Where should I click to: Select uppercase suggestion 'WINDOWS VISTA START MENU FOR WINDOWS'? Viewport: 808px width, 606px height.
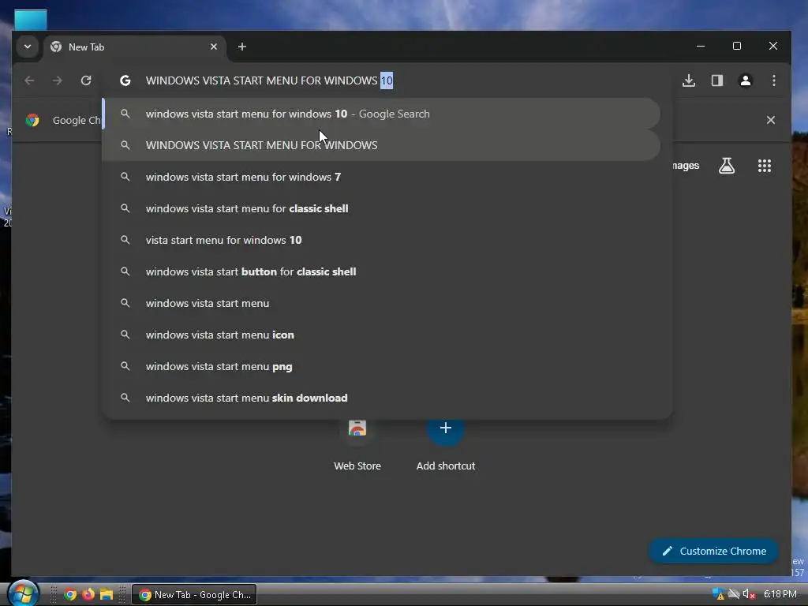(x=381, y=145)
